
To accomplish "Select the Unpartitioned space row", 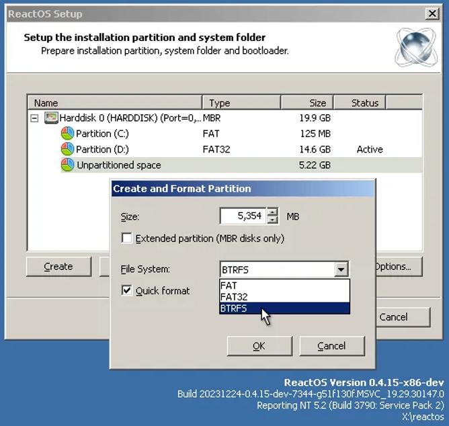I will (225, 165).
